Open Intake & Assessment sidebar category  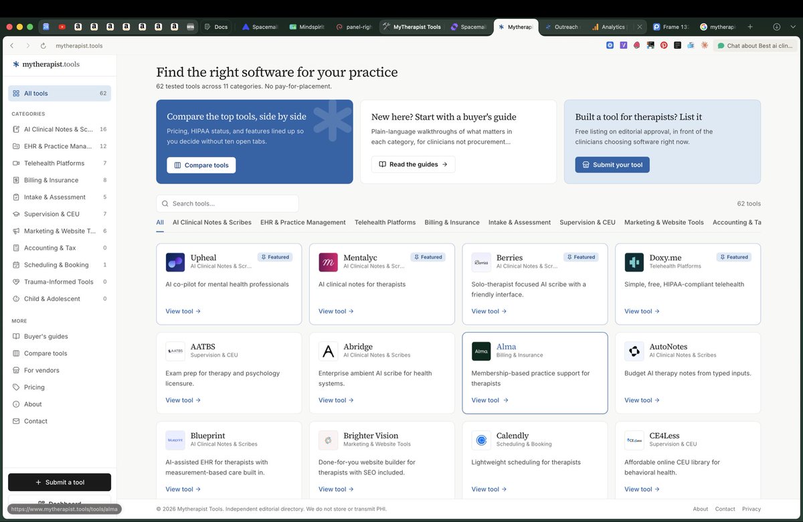tap(60, 197)
